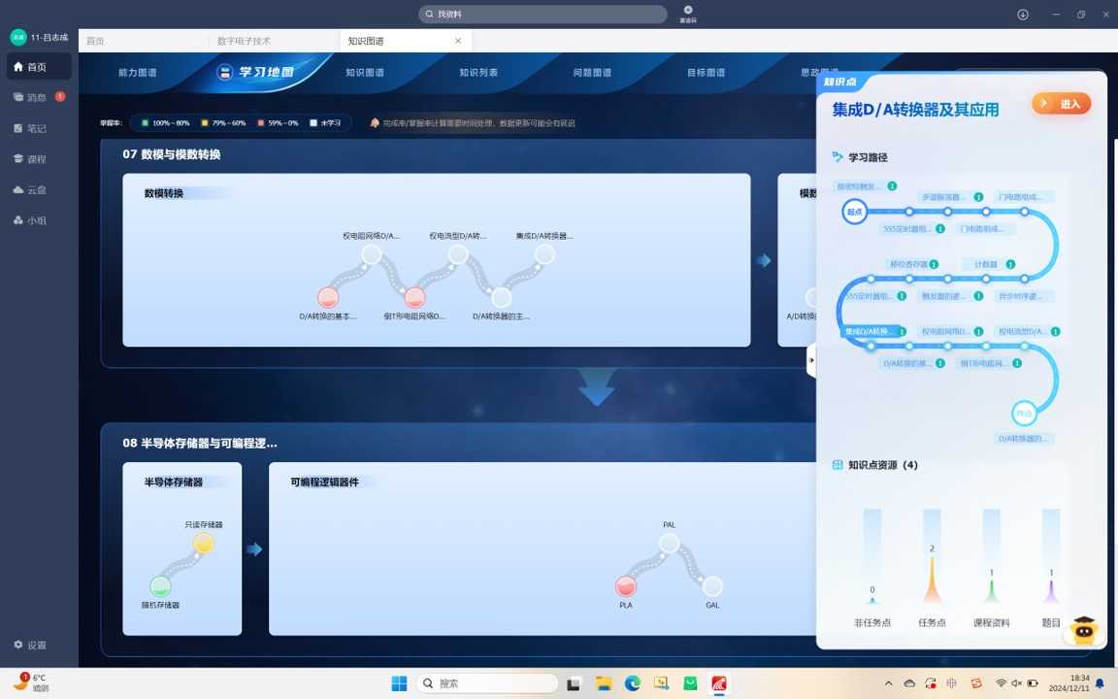Click the 找资料 search field
Image resolution: width=1118 pixels, height=699 pixels.
coord(543,15)
